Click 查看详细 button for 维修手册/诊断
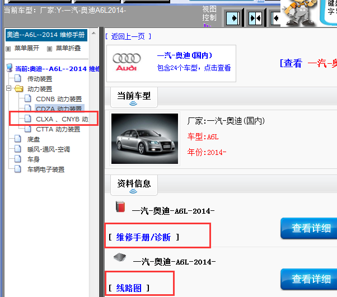 [x=309, y=228]
